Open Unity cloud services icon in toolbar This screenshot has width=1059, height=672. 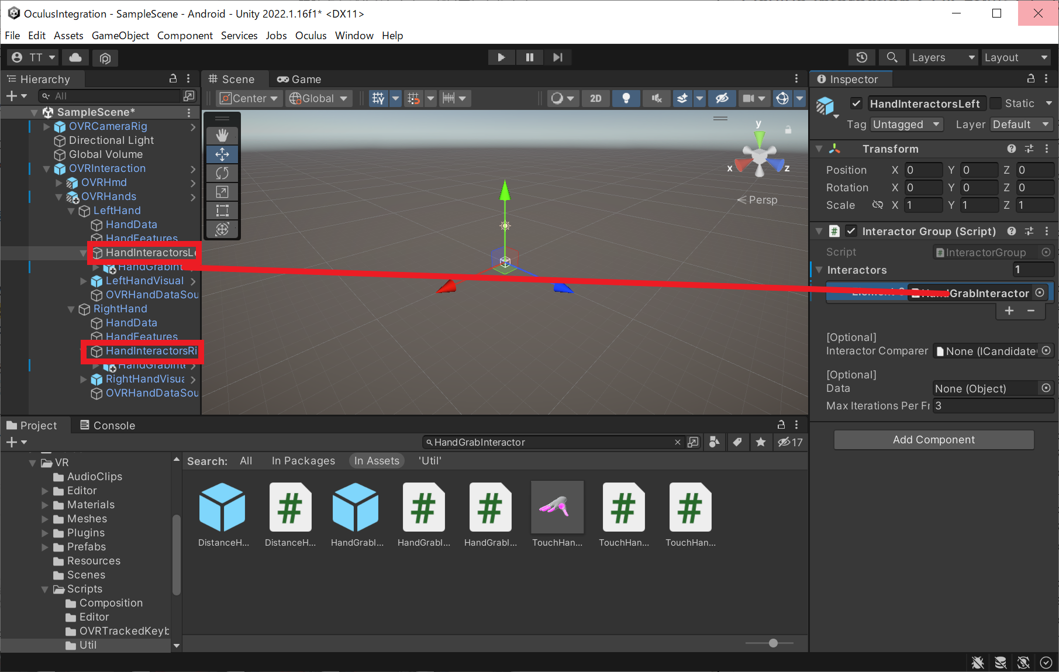(75, 57)
